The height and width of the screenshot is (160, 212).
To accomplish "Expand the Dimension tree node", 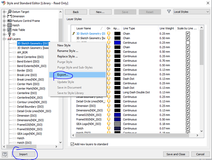I will [4, 16].
